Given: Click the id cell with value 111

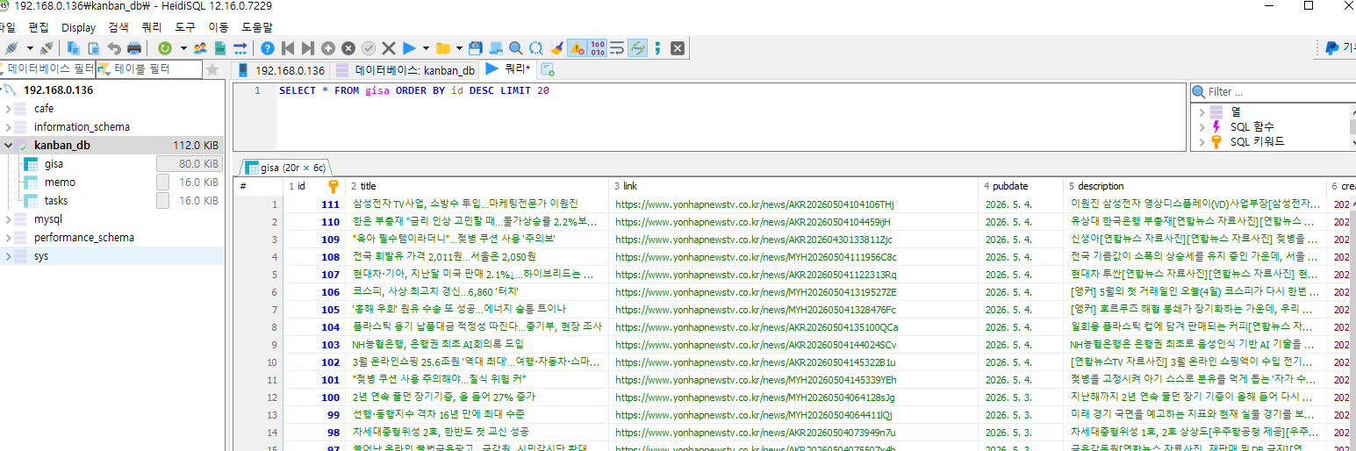Looking at the screenshot, I should pyautogui.click(x=315, y=204).
